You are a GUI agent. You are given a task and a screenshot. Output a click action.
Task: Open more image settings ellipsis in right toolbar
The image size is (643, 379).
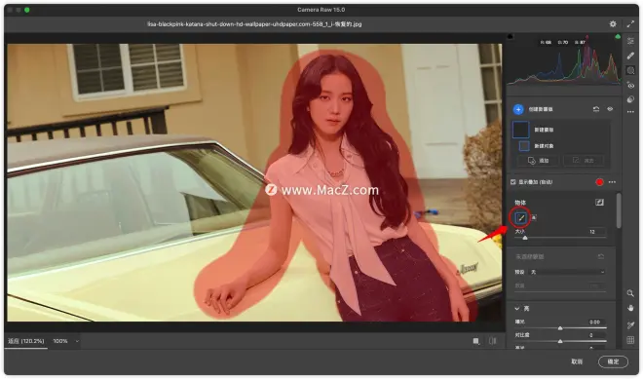[x=630, y=112]
